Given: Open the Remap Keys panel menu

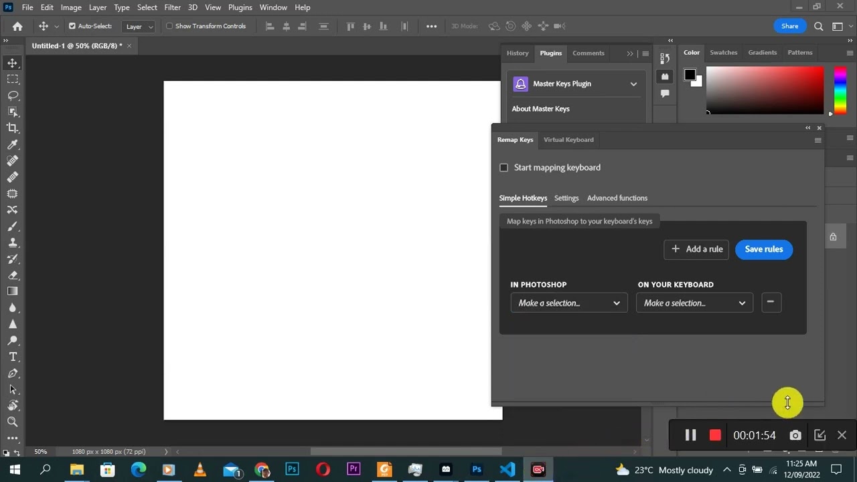Looking at the screenshot, I should tap(817, 140).
